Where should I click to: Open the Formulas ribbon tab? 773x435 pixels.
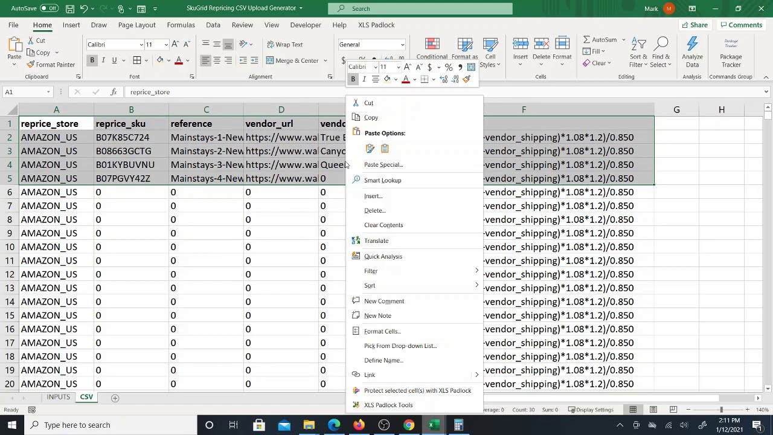181,25
